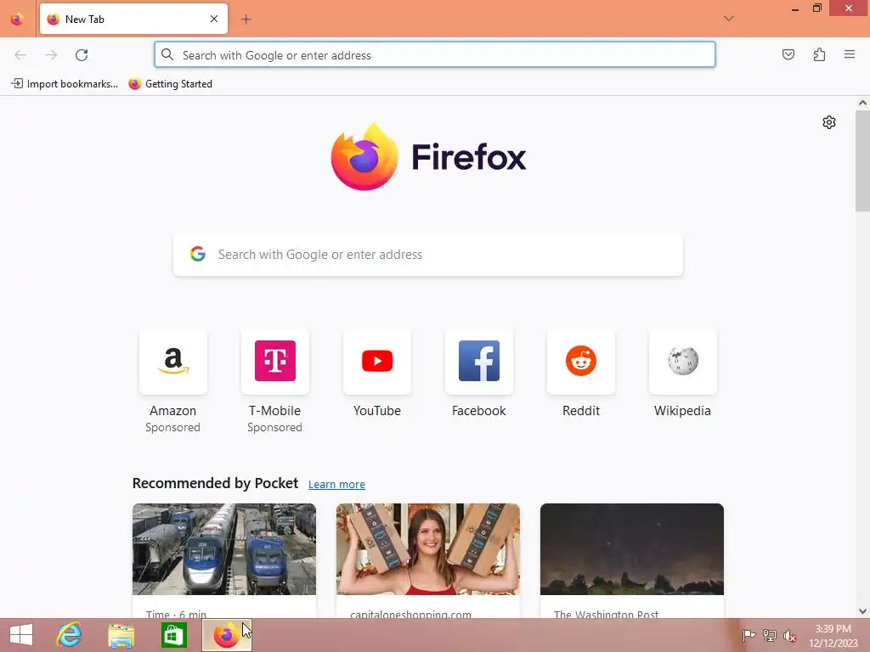Click the scrollbar up arrow

862,103
